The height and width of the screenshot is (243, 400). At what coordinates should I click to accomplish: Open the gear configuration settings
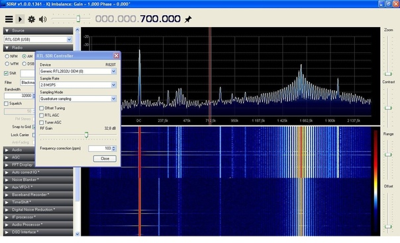point(31,19)
